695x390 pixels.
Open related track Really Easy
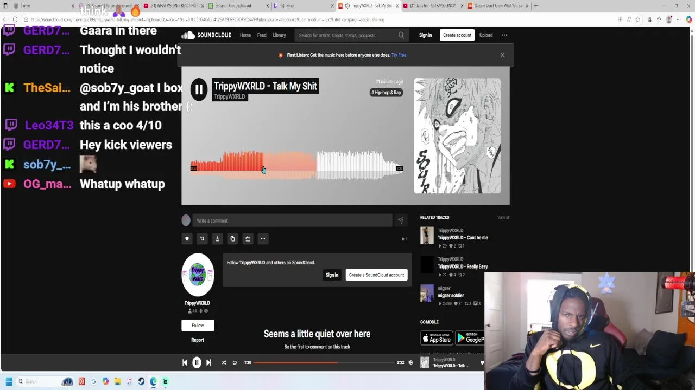[463, 266]
